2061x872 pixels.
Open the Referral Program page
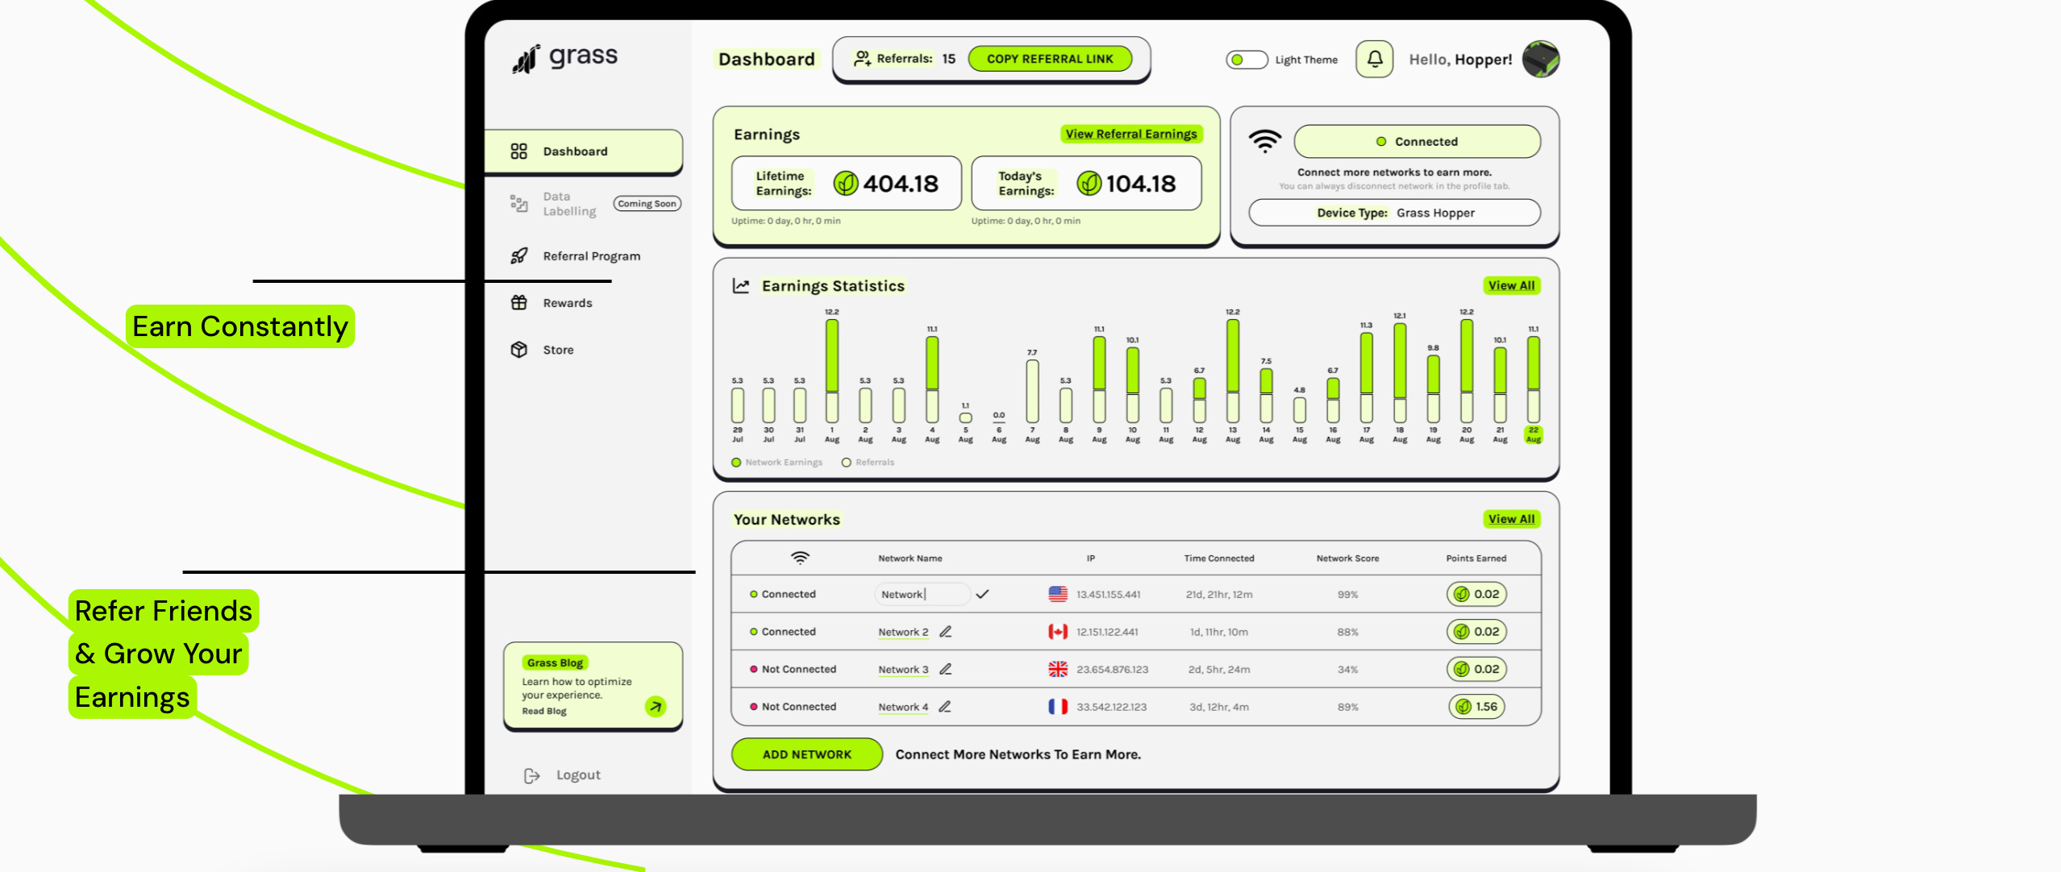591,256
